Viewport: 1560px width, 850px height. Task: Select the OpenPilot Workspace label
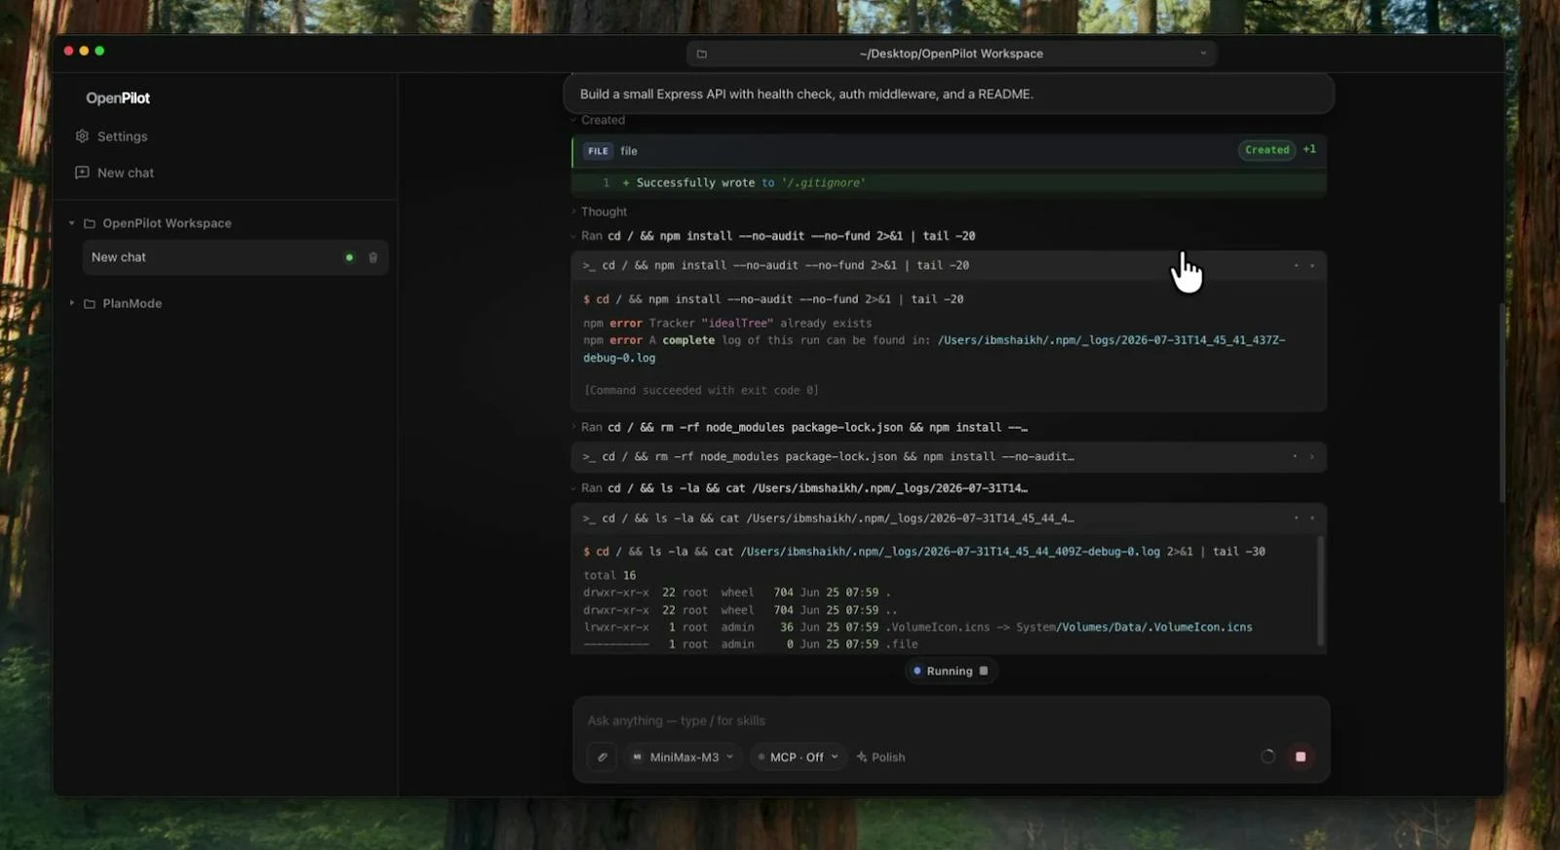coord(167,223)
